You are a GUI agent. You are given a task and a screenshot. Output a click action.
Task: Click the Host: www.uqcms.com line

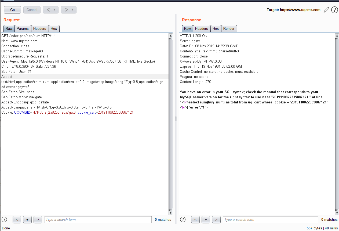19,41
